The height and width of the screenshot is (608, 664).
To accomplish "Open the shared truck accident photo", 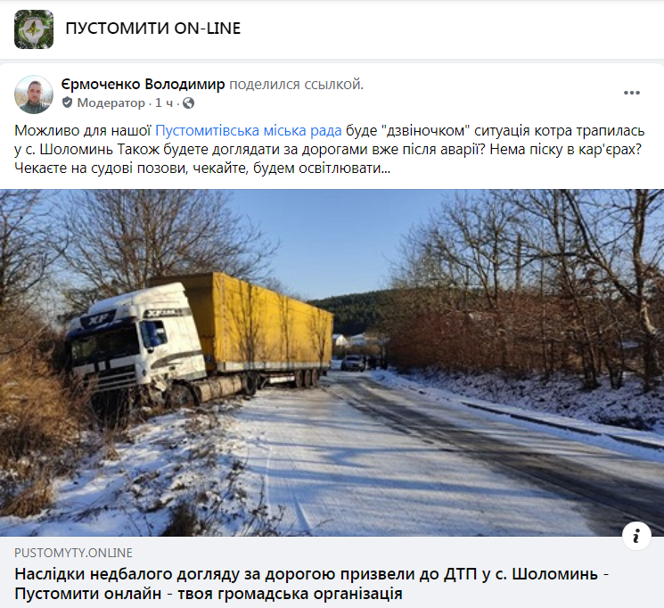I will (332, 363).
